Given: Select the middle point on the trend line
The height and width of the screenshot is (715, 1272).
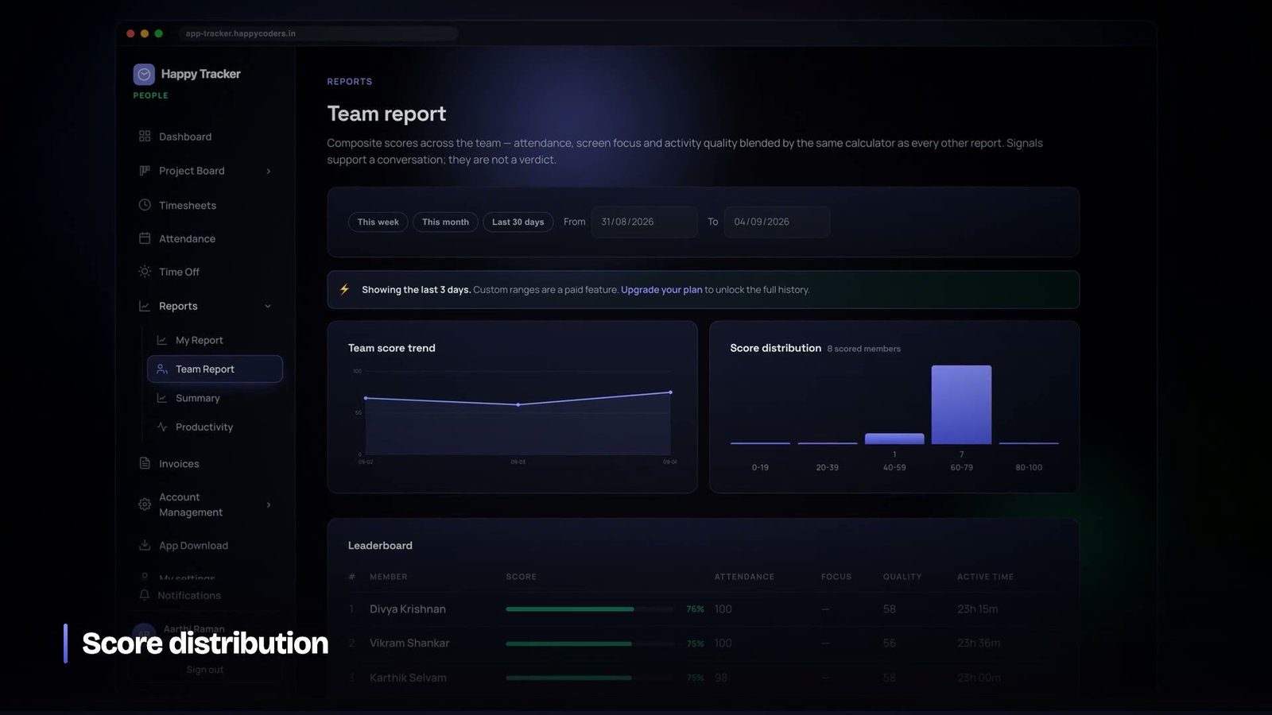Looking at the screenshot, I should (518, 404).
